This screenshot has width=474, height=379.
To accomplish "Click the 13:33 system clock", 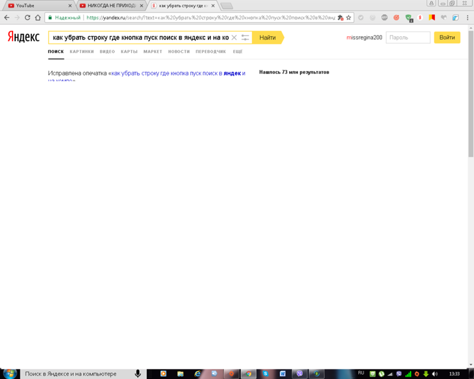I will pyautogui.click(x=454, y=374).
